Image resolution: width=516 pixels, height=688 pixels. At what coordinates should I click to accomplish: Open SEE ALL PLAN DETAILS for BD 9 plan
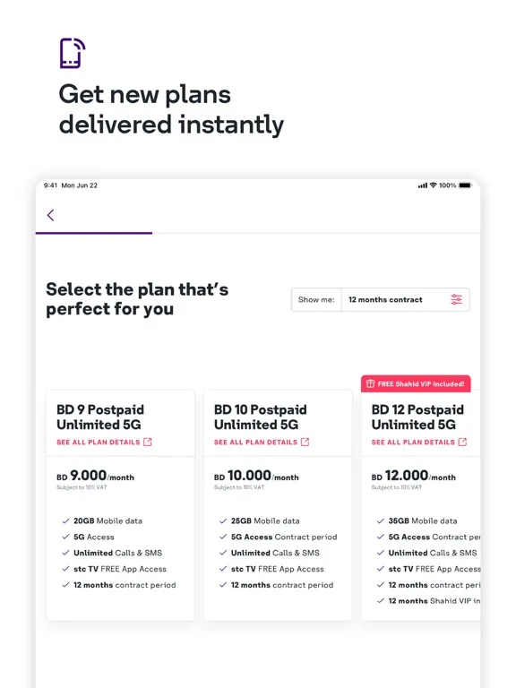pyautogui.click(x=99, y=443)
